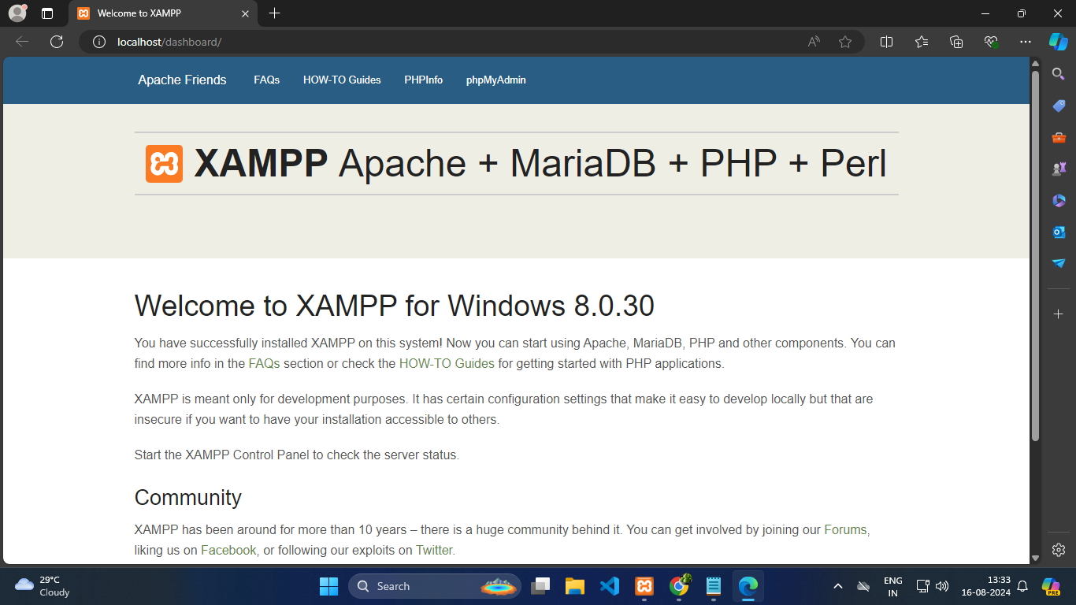Screen dimensions: 1076x605
Task: Click the HOW-TO Guides link in the paragraph
Action: click(x=447, y=364)
